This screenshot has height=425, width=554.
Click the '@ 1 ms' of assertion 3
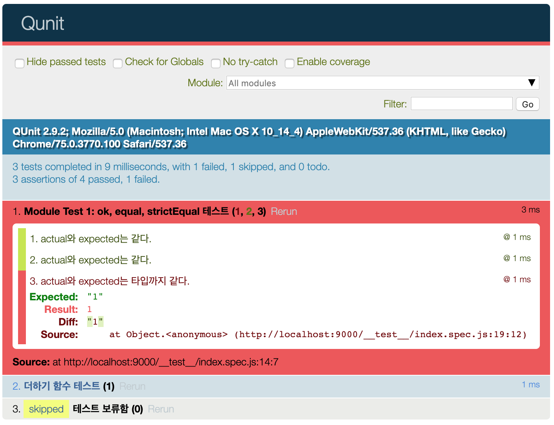[x=517, y=280]
